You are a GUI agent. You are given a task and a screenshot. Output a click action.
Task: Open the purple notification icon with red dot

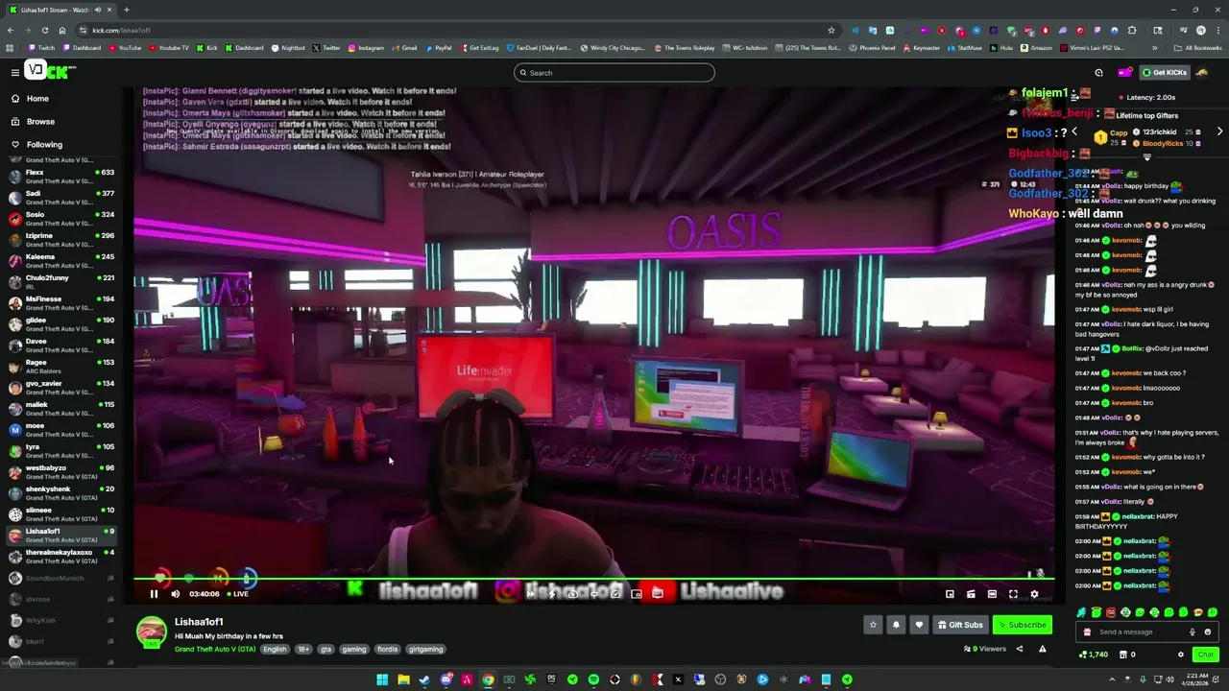[1124, 72]
